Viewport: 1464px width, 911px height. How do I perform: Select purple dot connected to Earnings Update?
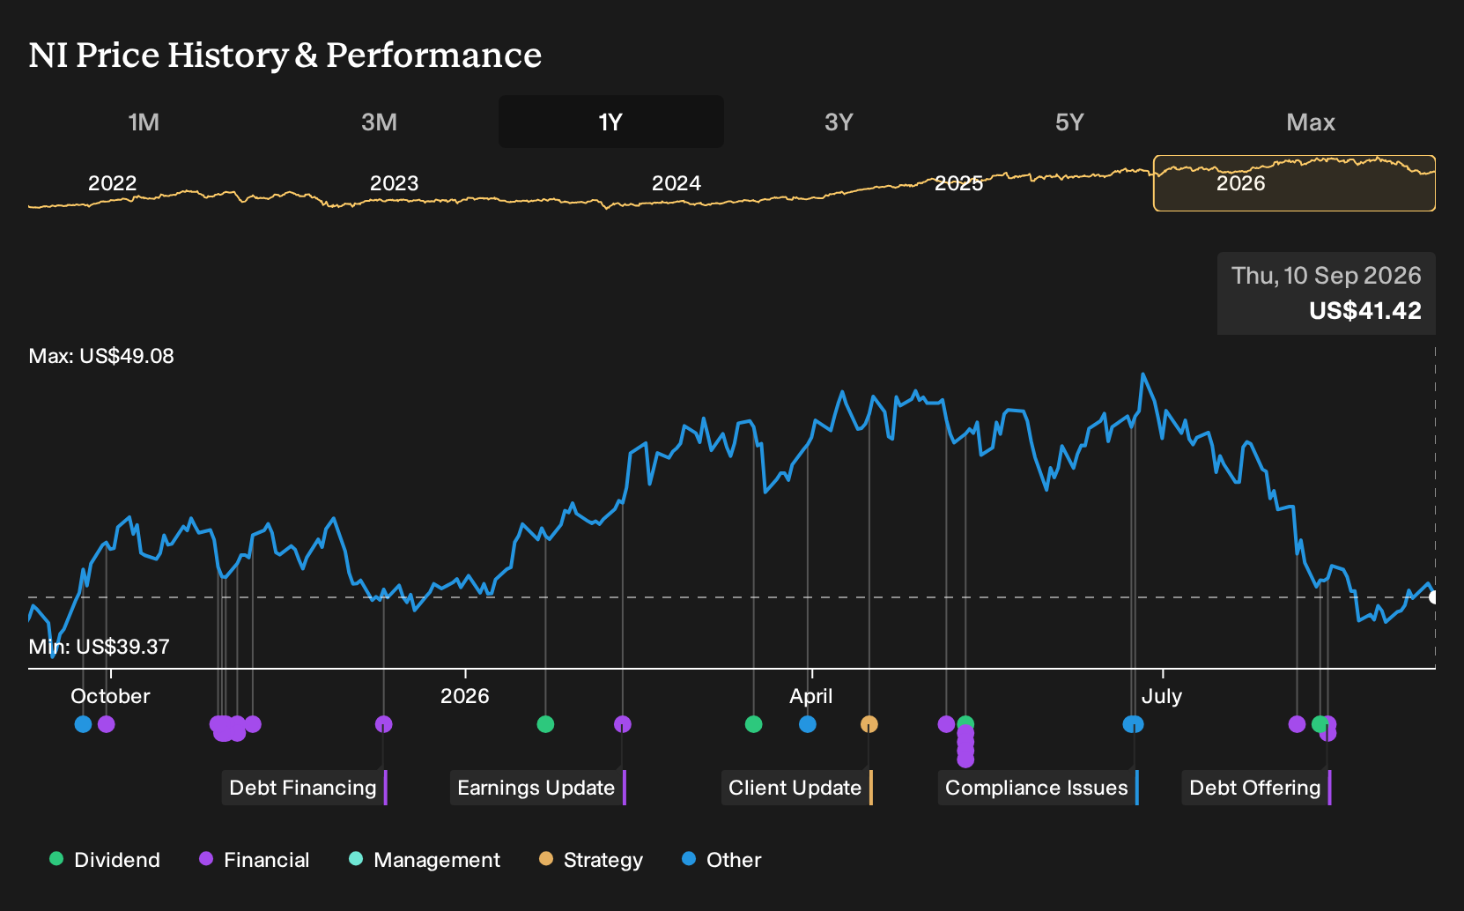[623, 724]
